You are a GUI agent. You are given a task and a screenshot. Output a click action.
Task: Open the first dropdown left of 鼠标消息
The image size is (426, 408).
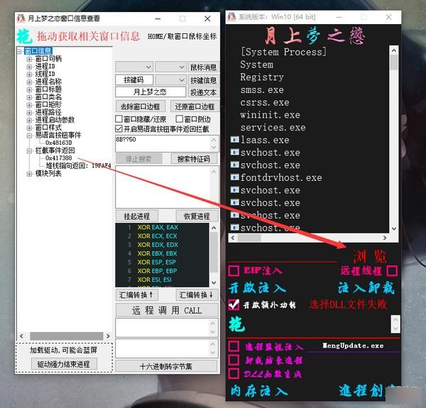point(134,67)
